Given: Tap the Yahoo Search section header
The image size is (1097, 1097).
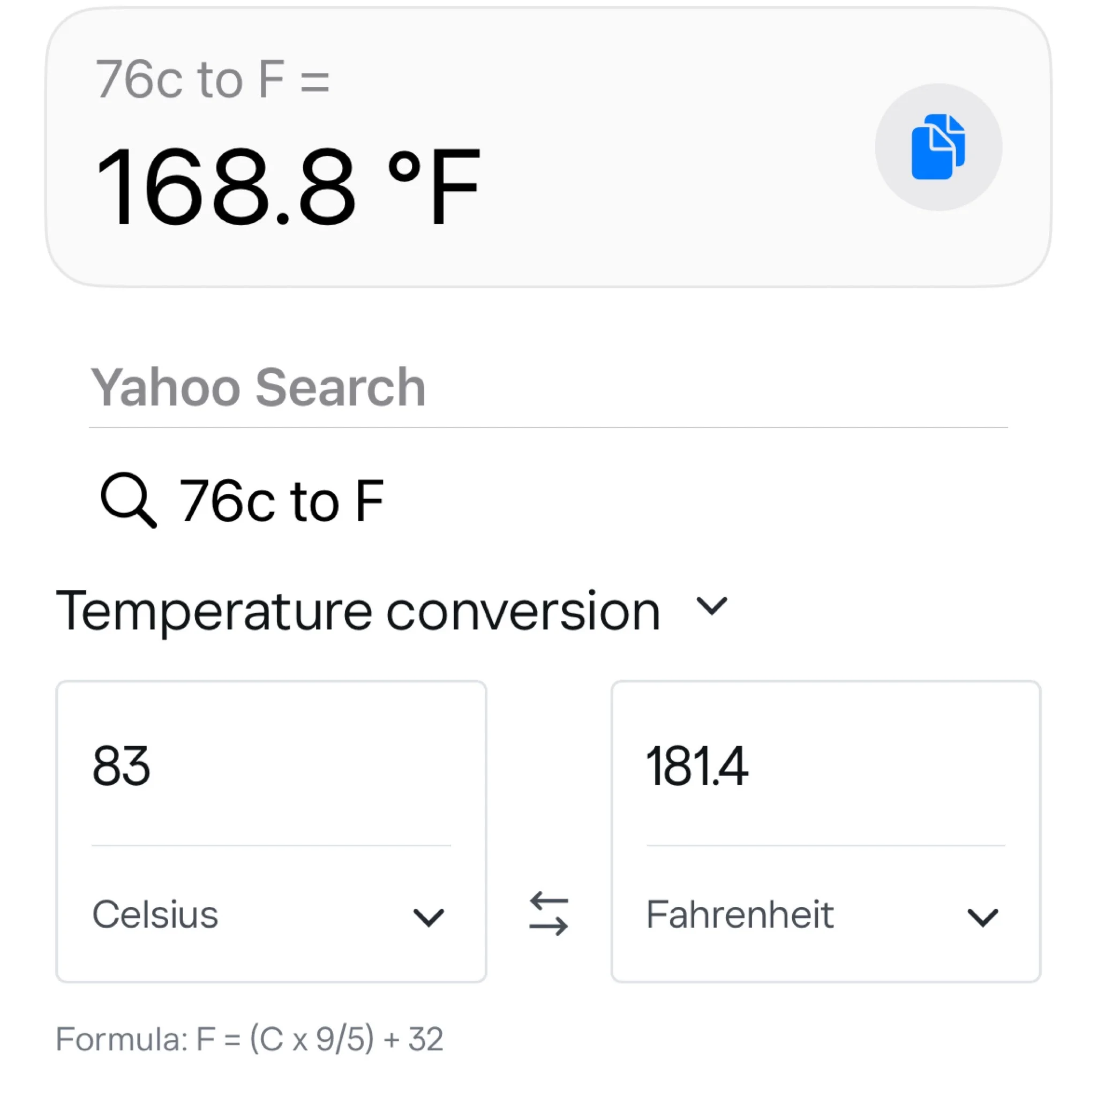Looking at the screenshot, I should (258, 388).
